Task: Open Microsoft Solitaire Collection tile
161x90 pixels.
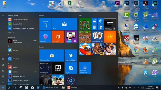Action: point(98,37)
